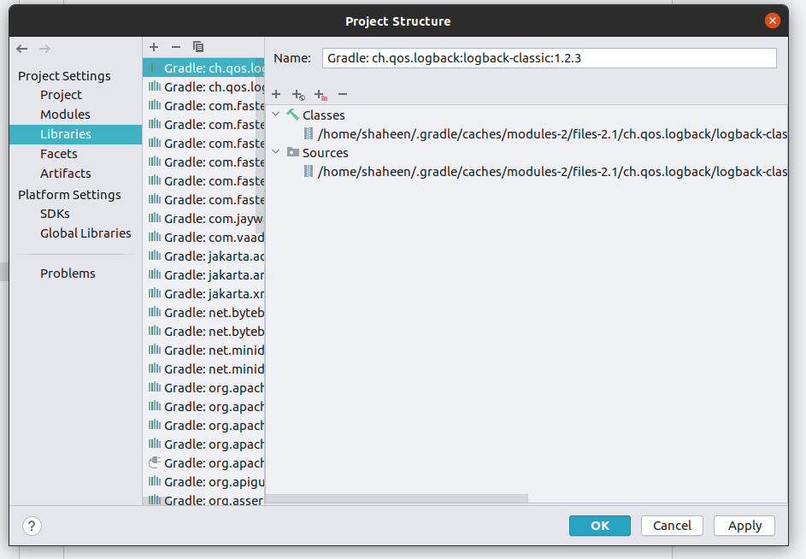Switch to the Facets section

point(59,154)
